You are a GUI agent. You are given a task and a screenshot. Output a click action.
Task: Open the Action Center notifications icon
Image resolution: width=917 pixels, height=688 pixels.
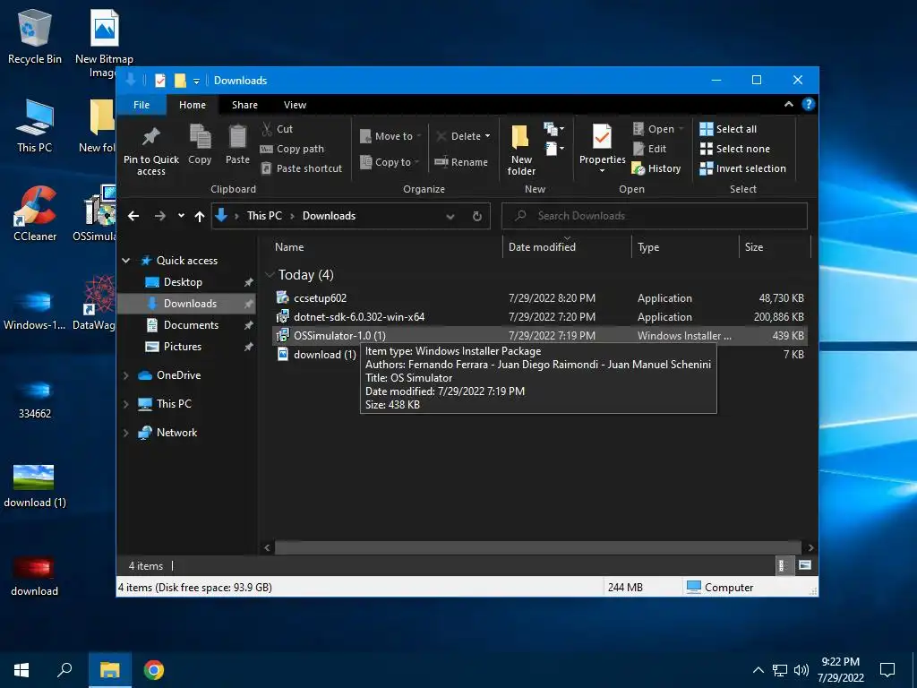coord(887,669)
